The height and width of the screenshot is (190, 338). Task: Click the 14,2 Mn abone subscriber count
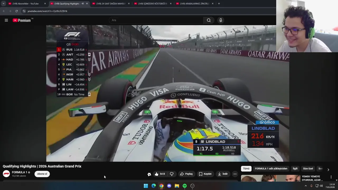point(19,176)
